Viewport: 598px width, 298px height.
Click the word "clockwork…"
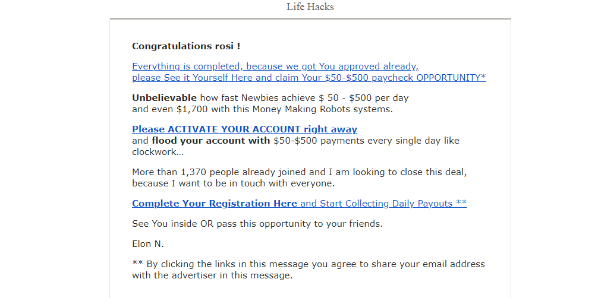(158, 152)
